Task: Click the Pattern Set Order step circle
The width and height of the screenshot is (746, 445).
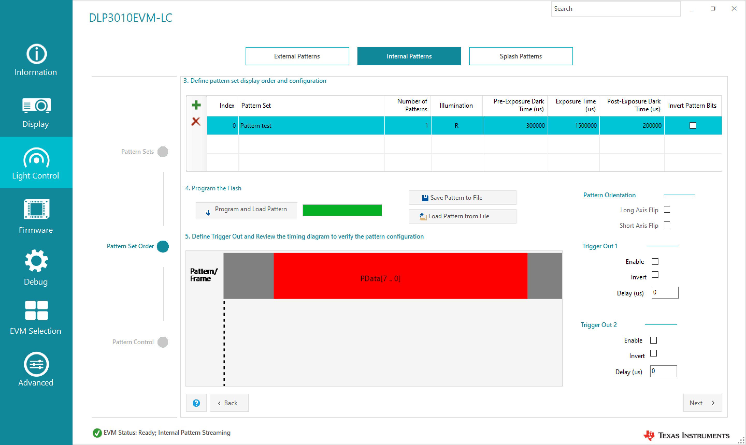Action: [163, 247]
